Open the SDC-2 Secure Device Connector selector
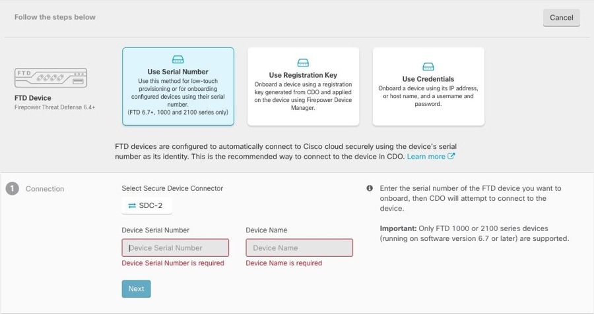The width and height of the screenshot is (594, 314). [x=147, y=205]
